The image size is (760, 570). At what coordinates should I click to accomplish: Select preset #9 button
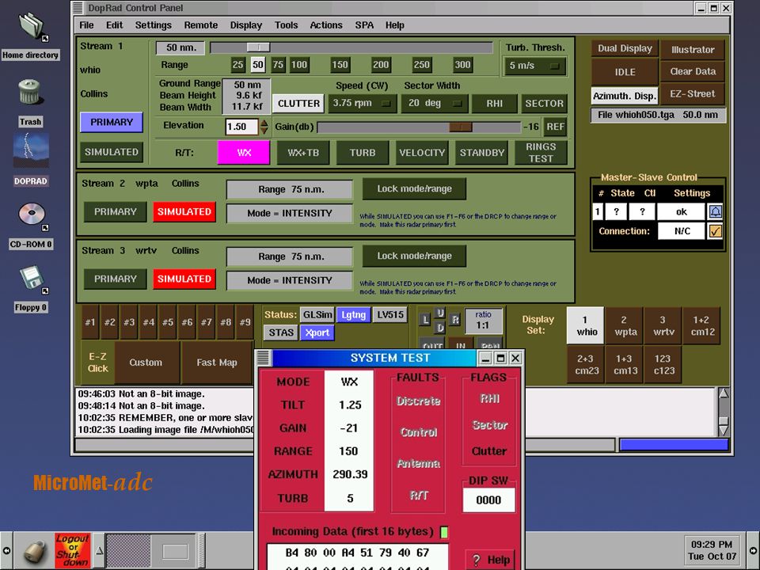pos(245,322)
